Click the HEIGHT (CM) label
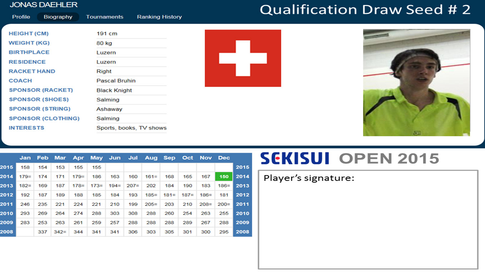 [29, 34]
